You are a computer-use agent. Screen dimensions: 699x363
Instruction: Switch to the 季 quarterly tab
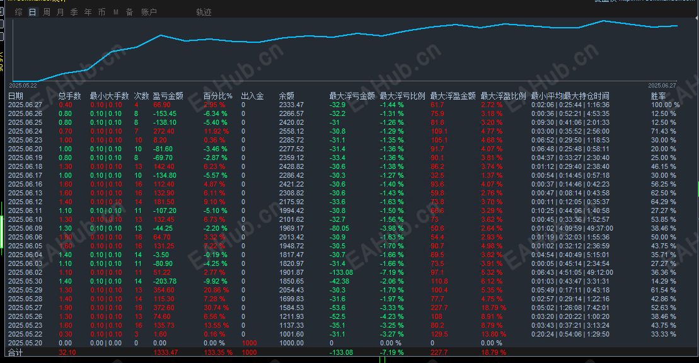coord(74,12)
